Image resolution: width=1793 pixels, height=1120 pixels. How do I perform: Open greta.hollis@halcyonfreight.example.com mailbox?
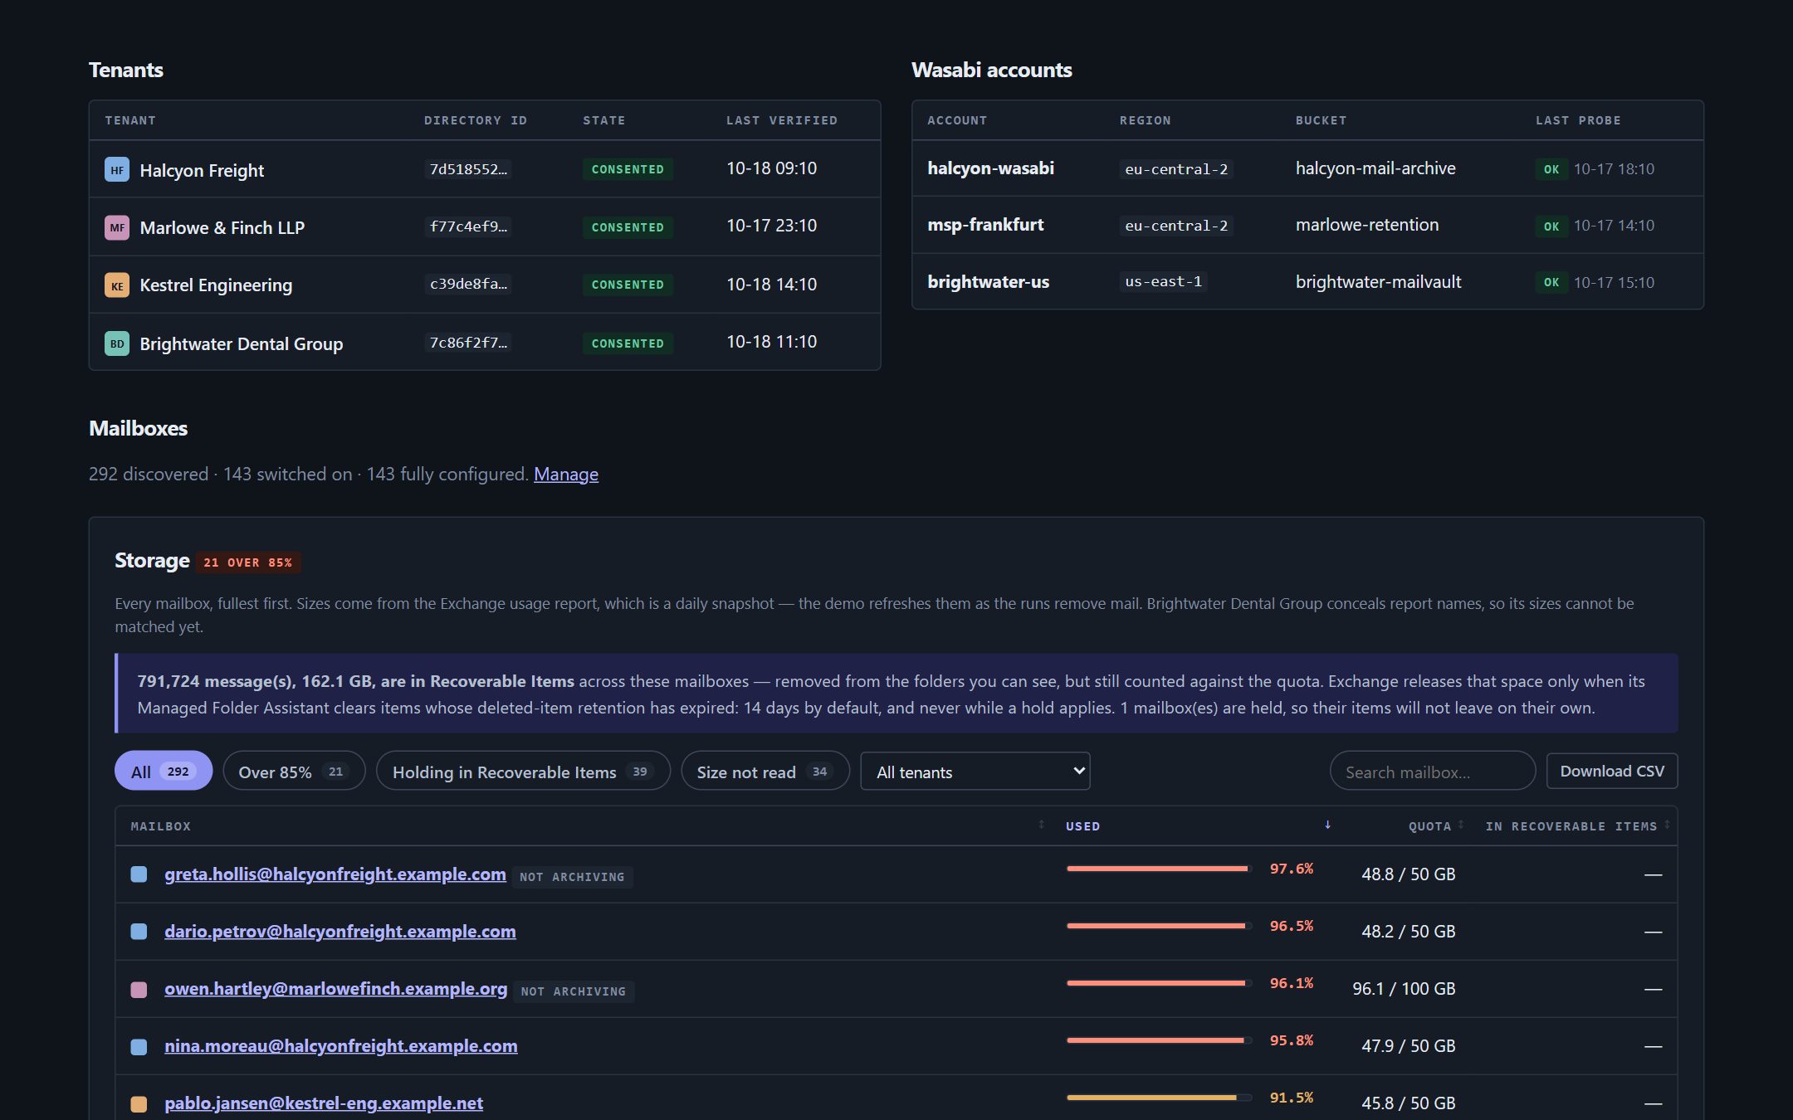[335, 874]
